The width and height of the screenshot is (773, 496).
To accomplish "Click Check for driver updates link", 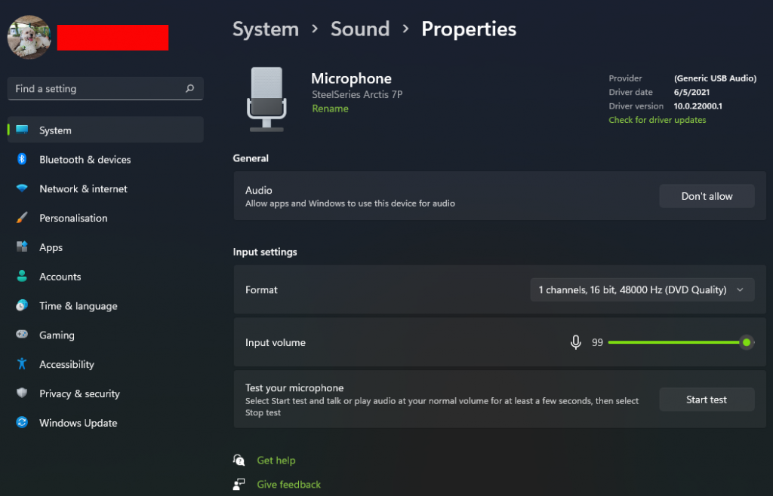I will pyautogui.click(x=658, y=120).
